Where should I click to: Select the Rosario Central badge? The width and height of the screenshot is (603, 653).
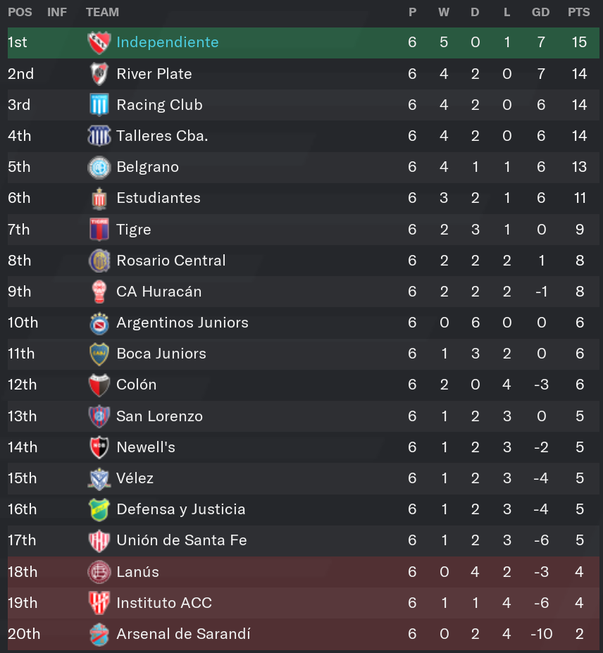[99, 261]
